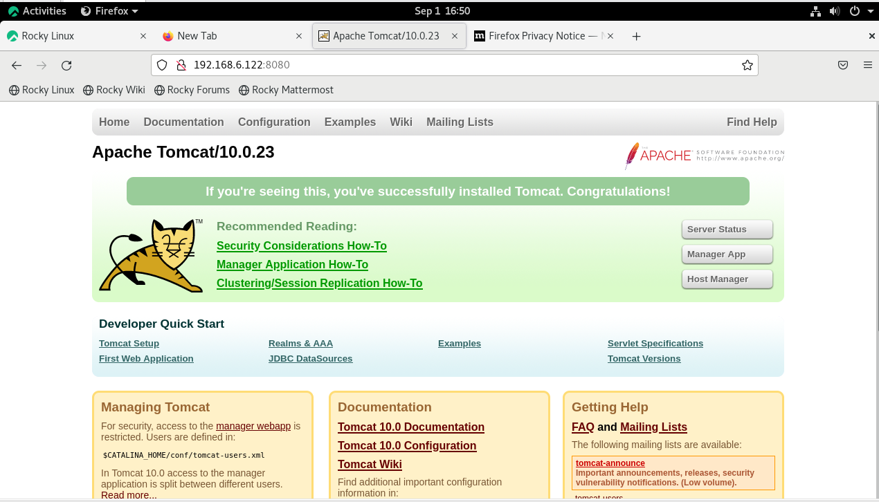Open the Tomcat Setup link

coord(129,344)
